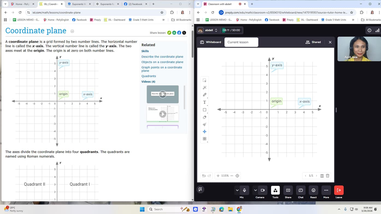This screenshot has height=214, width=381.
Task: Recenter whiteboard view with target icon
Action: pos(237,176)
